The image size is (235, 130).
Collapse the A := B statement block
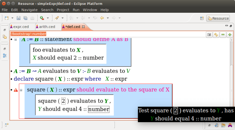click(x=16, y=39)
